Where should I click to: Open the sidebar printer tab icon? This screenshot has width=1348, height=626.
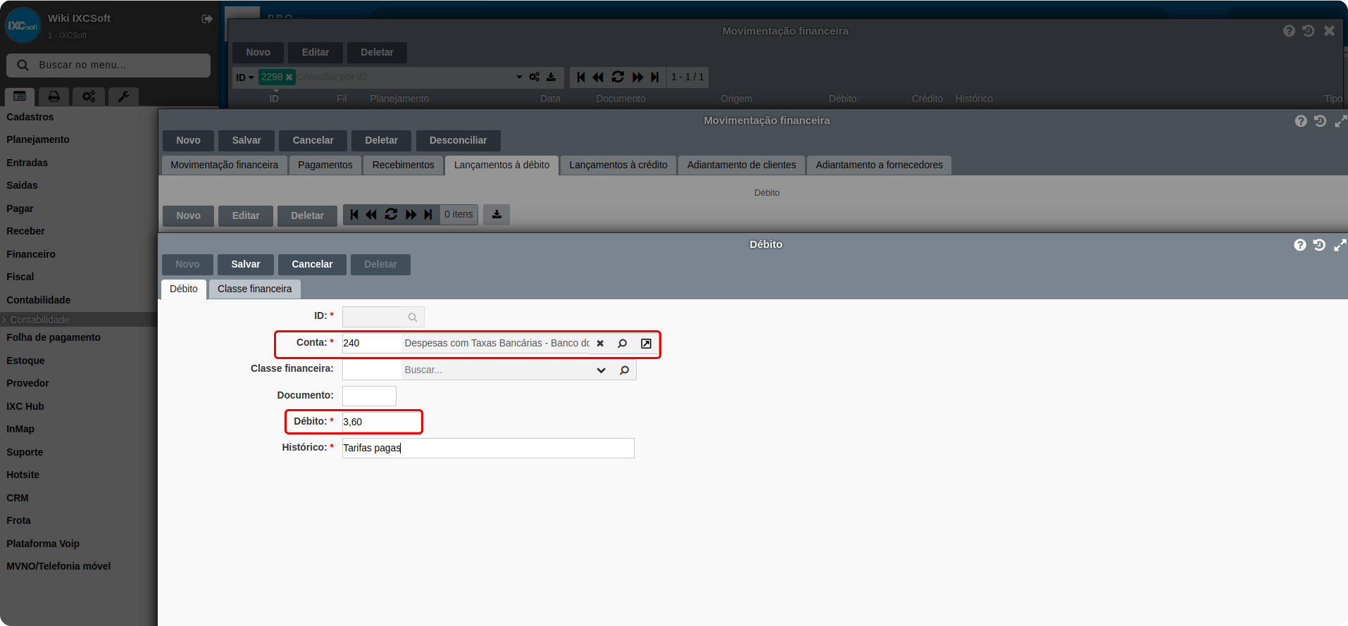point(54,96)
